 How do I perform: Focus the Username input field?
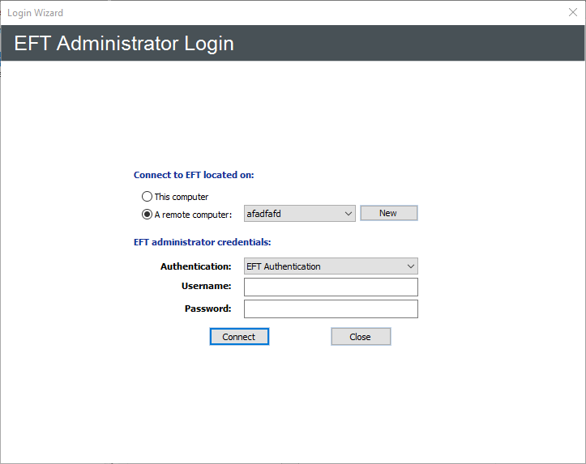point(331,287)
